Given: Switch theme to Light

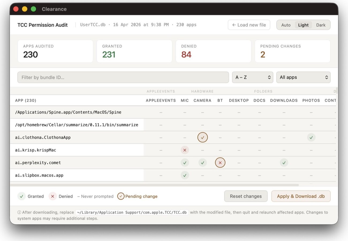Looking at the screenshot, I should [303, 25].
